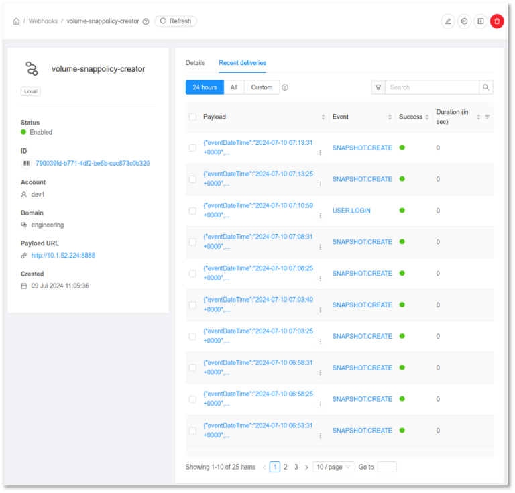Sort by Success column arrows

tap(427, 117)
